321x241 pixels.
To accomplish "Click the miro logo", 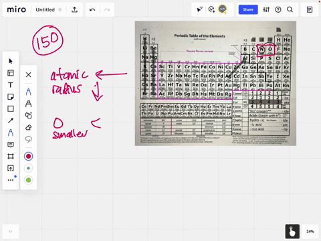I will click(17, 9).
